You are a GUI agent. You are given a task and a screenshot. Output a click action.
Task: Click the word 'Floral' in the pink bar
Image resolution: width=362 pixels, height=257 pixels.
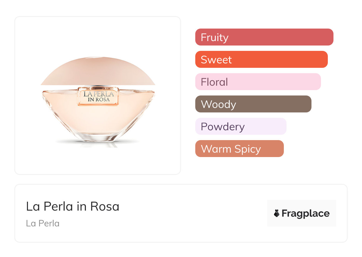[214, 82]
